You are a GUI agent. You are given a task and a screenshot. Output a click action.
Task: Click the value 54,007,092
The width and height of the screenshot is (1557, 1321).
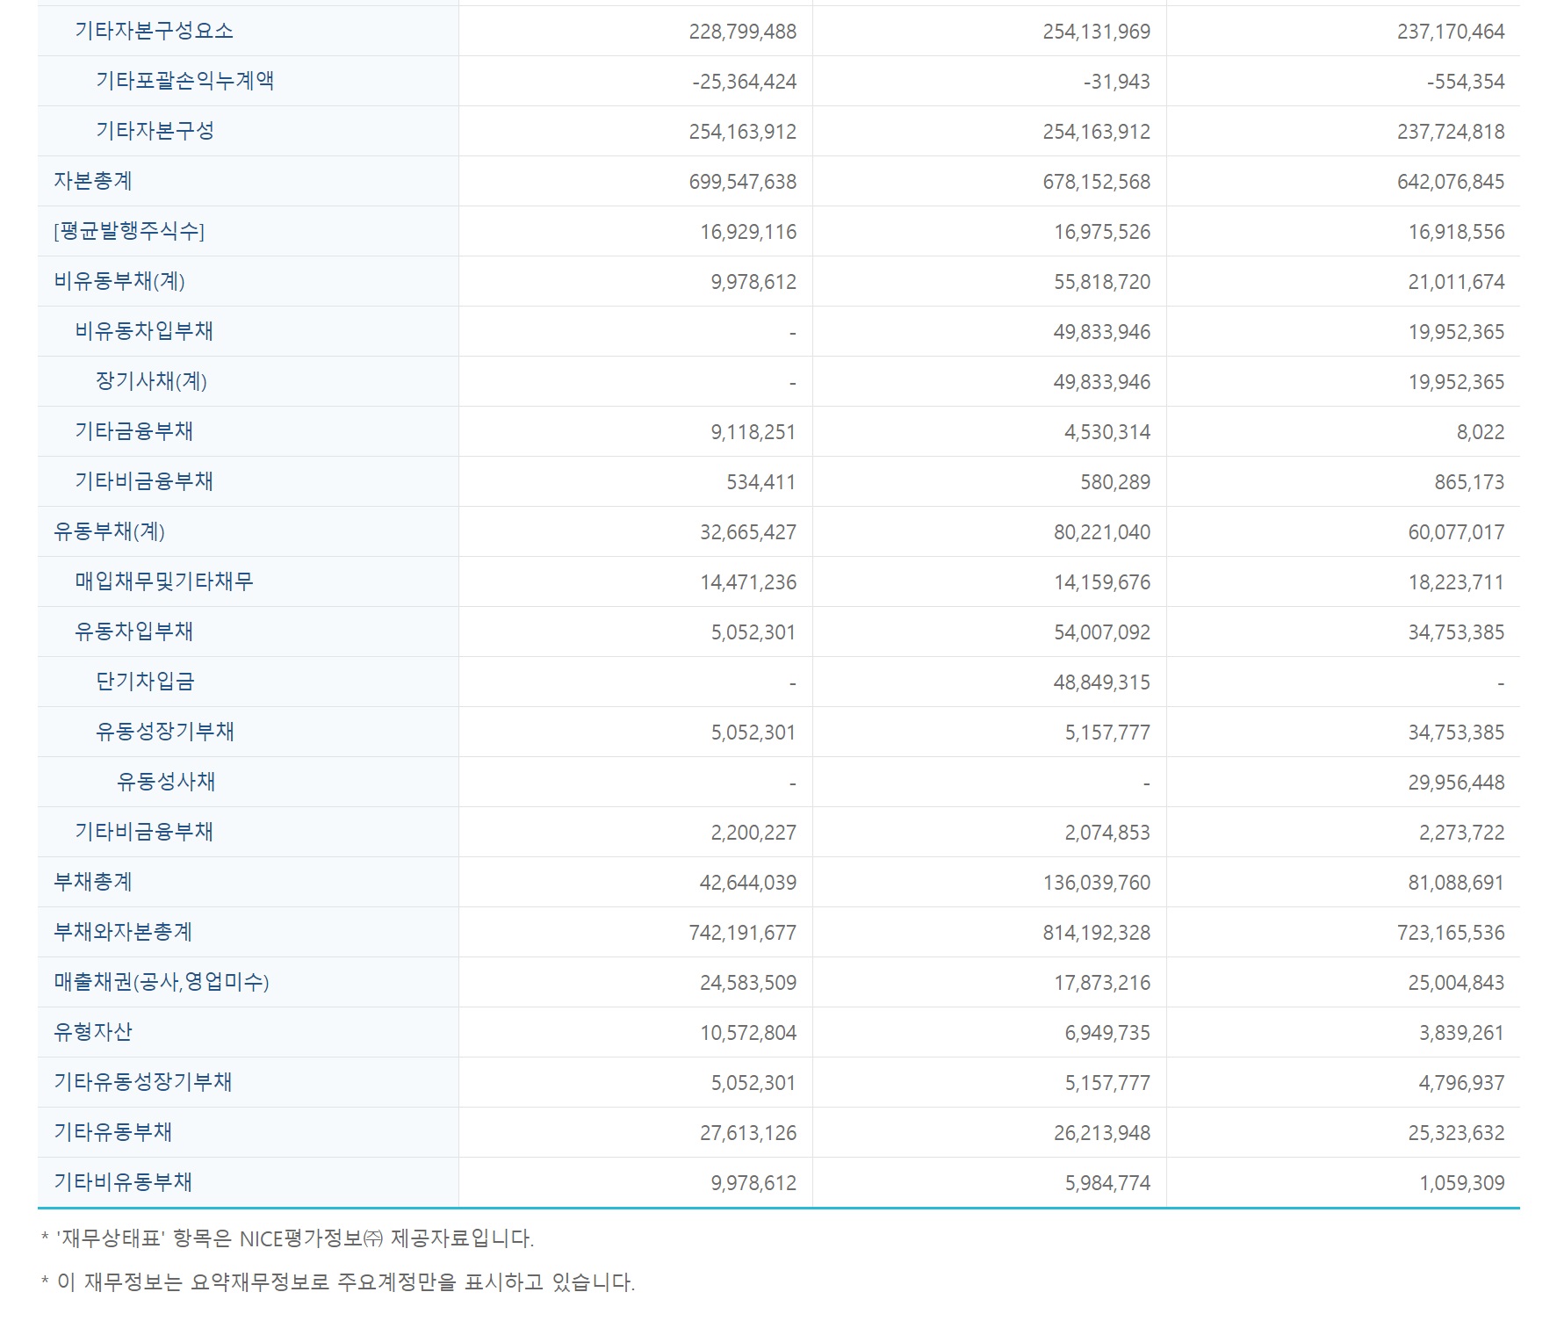(x=1102, y=632)
